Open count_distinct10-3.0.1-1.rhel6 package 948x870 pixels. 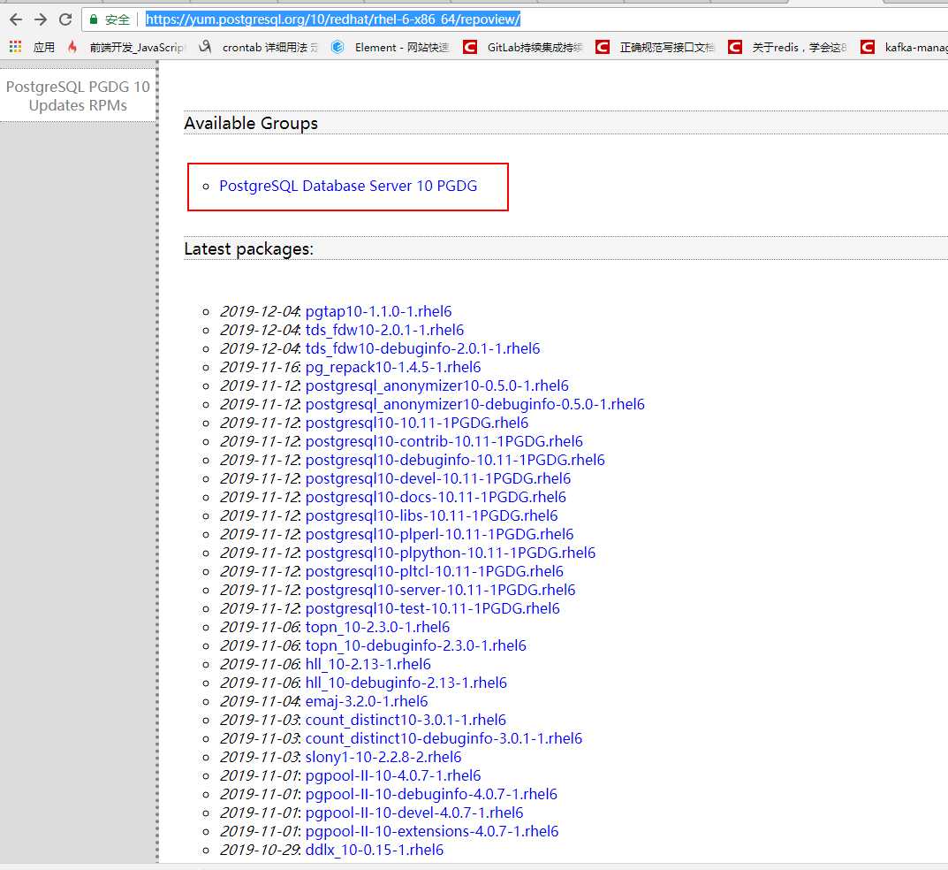pos(406,720)
